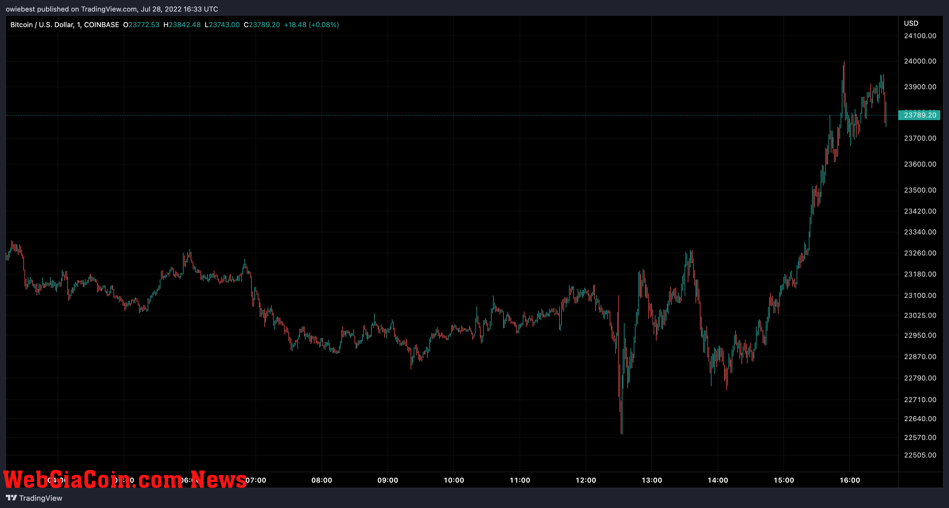Click the 09:00 time axis label
Screen dimensions: 949x508
click(388, 480)
